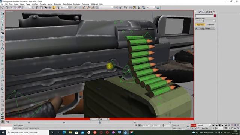This screenshot has height=135, width=240.
Task: Click the large Set Keys key icon
Action: click(187, 127)
